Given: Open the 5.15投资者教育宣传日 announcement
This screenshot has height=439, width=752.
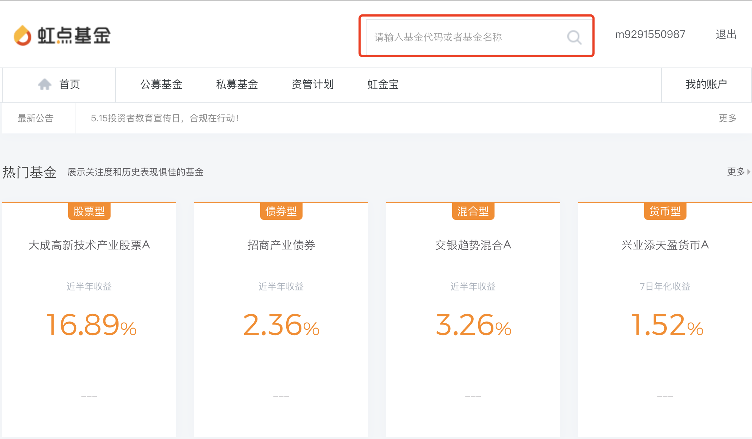Looking at the screenshot, I should pos(165,118).
